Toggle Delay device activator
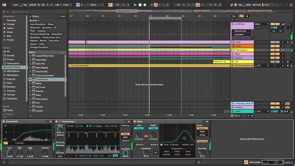The width and height of the screenshot is (295, 166). point(135,122)
